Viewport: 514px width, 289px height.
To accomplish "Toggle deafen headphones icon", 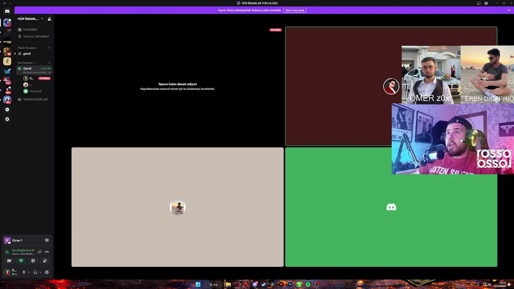I will [35, 272].
